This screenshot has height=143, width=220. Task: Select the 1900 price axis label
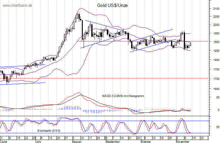click(216, 42)
